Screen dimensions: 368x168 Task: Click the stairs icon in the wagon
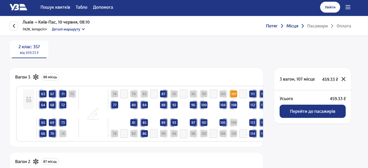pyautogui.click(x=93, y=114)
